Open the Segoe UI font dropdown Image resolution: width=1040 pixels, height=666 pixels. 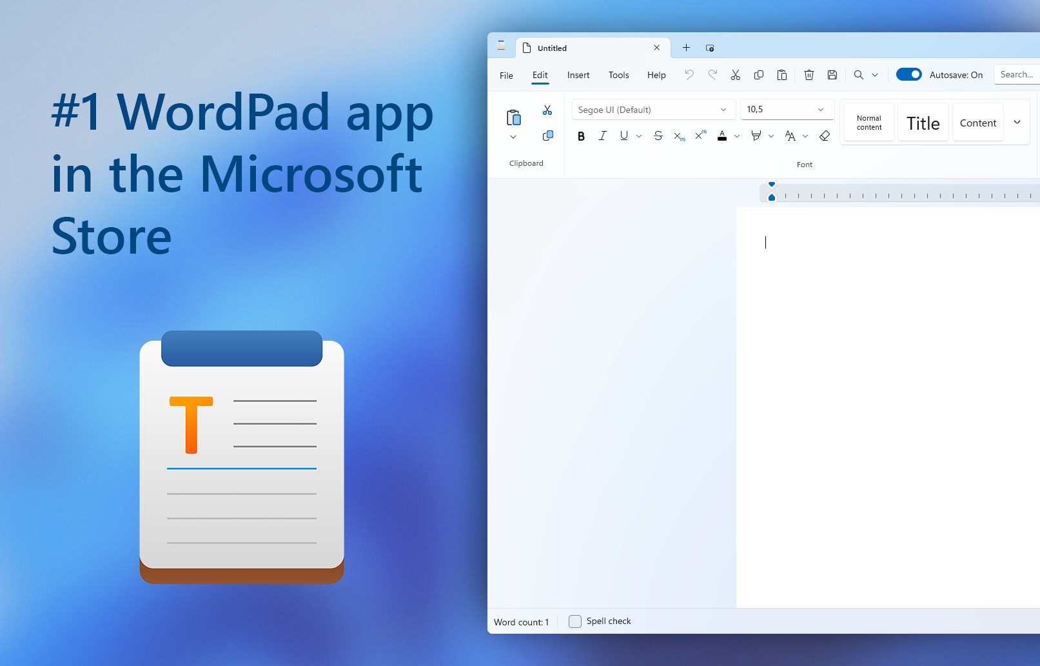652,110
